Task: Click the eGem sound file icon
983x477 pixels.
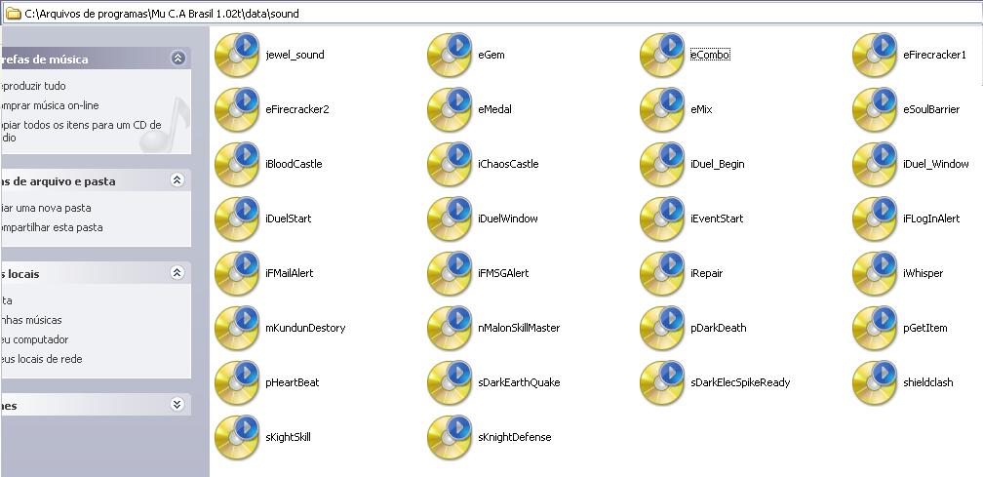Action: pos(449,55)
